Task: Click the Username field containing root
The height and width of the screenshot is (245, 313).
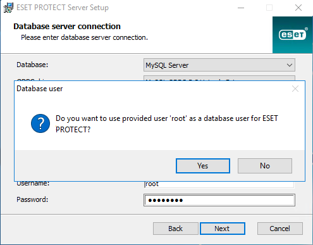Action: pos(219,184)
